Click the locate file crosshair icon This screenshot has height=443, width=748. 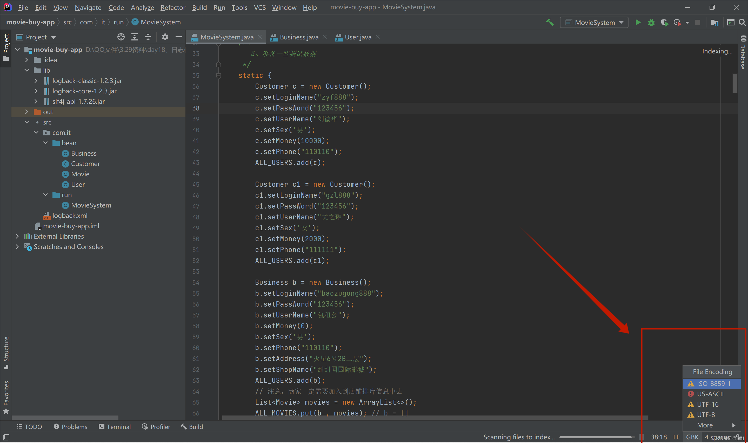[x=121, y=37]
